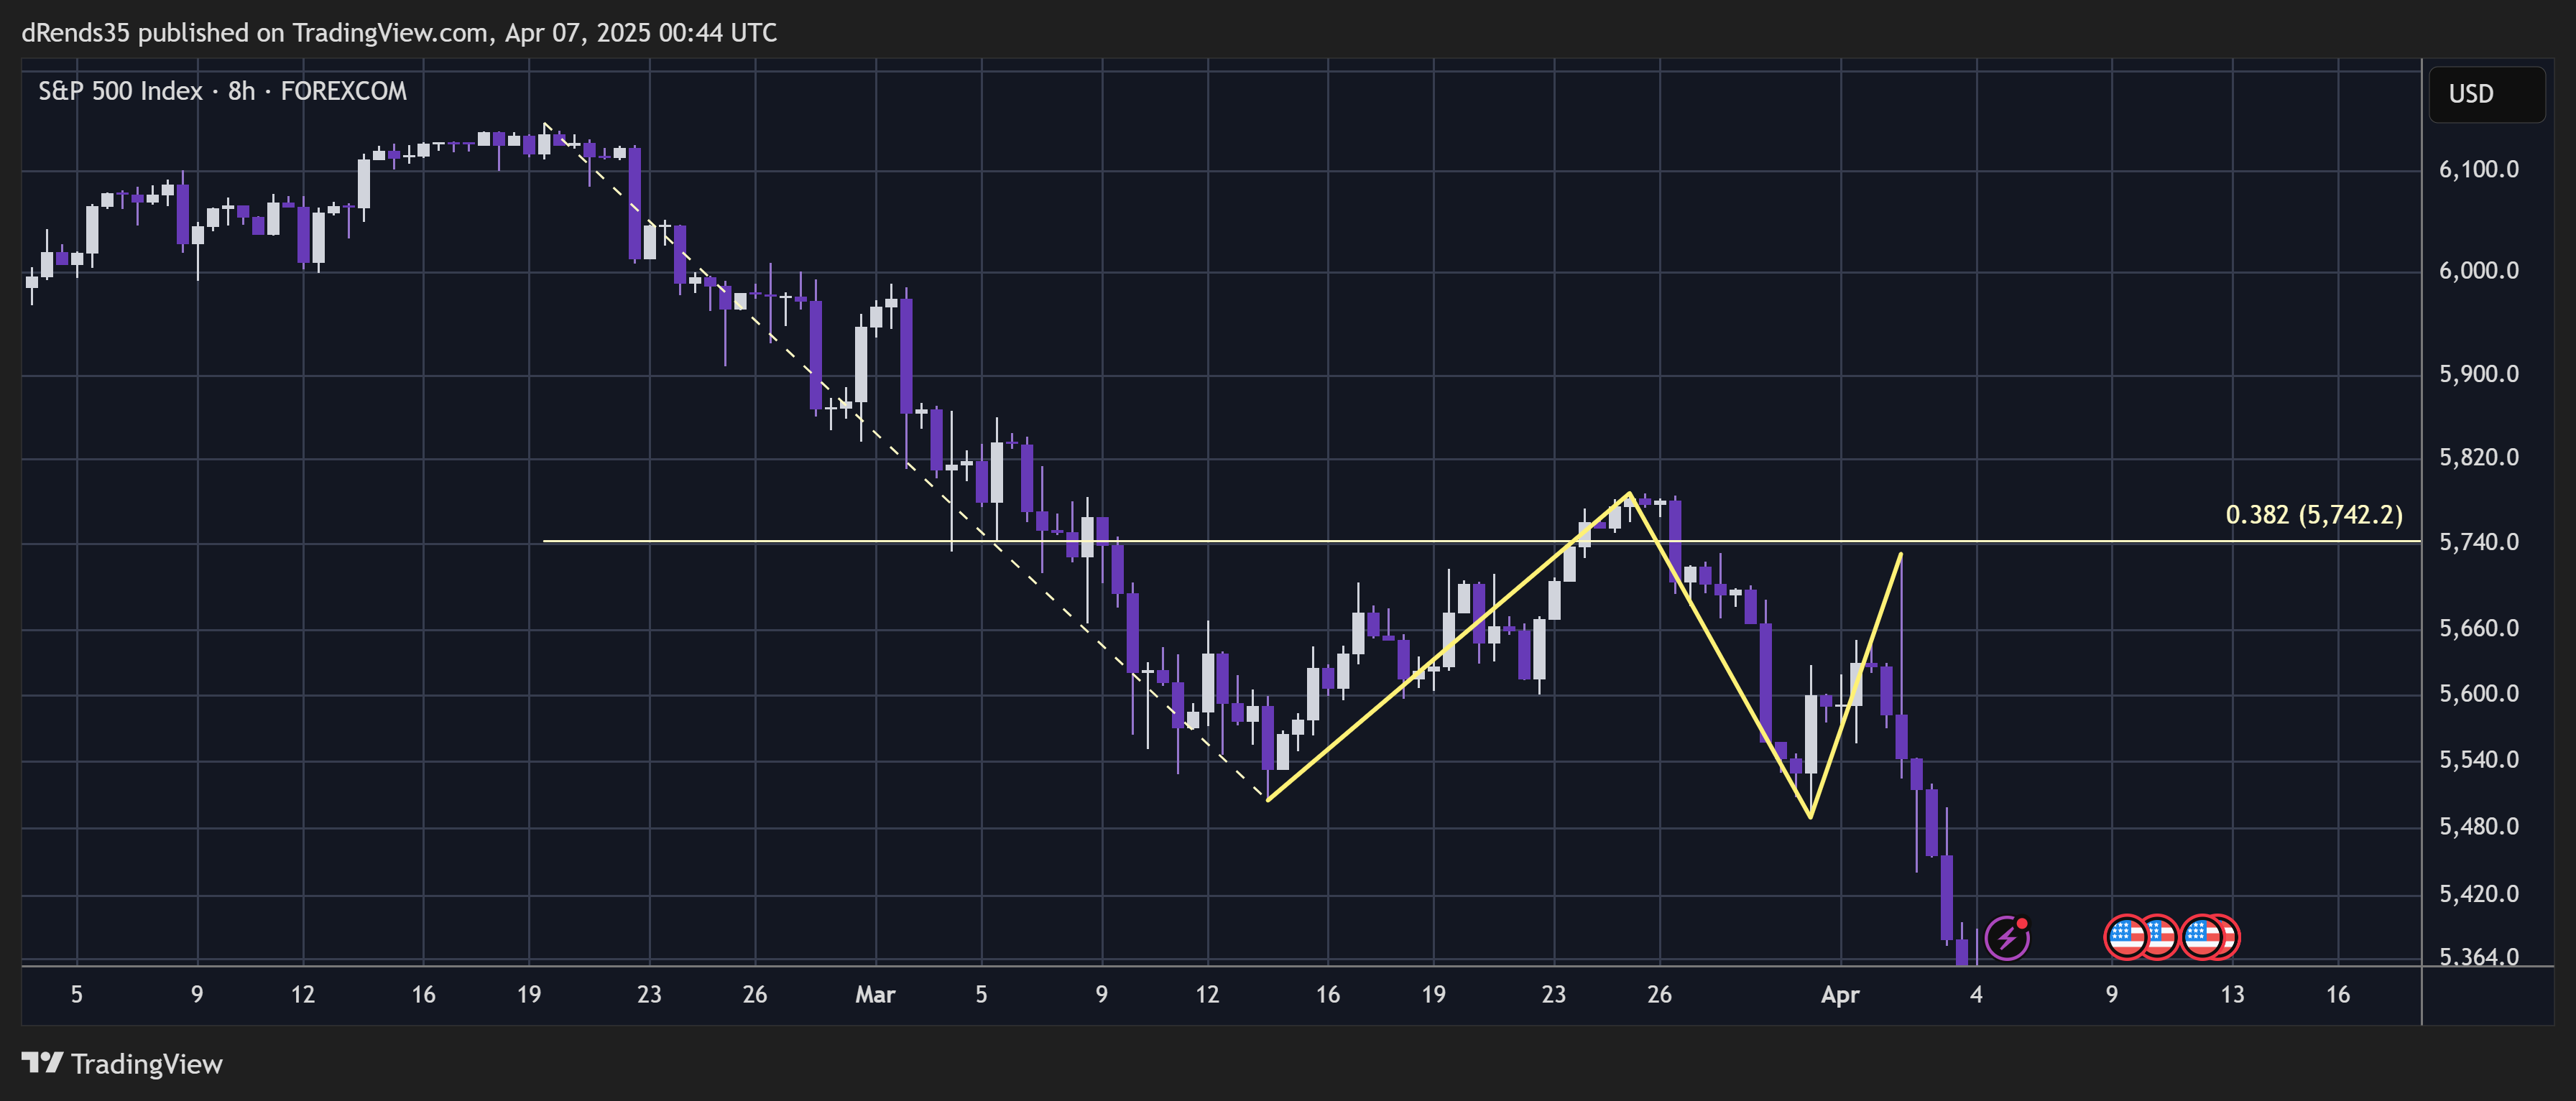Select the dashed yellow downtrend line
This screenshot has height=1101, width=2576.
[x=905, y=462]
